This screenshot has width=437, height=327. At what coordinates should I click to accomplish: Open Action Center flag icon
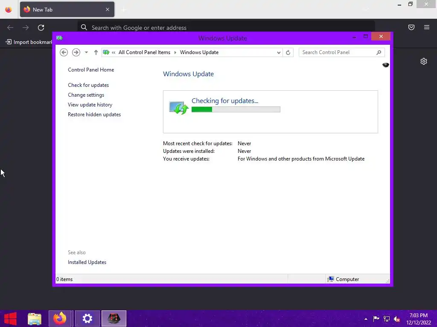coord(376,318)
